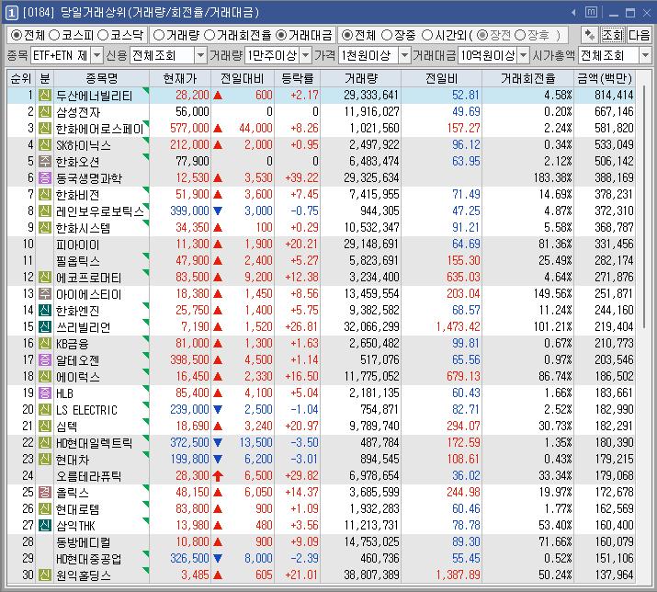Open the 시가총액 전체조회 dropdown
The width and height of the screenshot is (657, 592).
(x=645, y=55)
